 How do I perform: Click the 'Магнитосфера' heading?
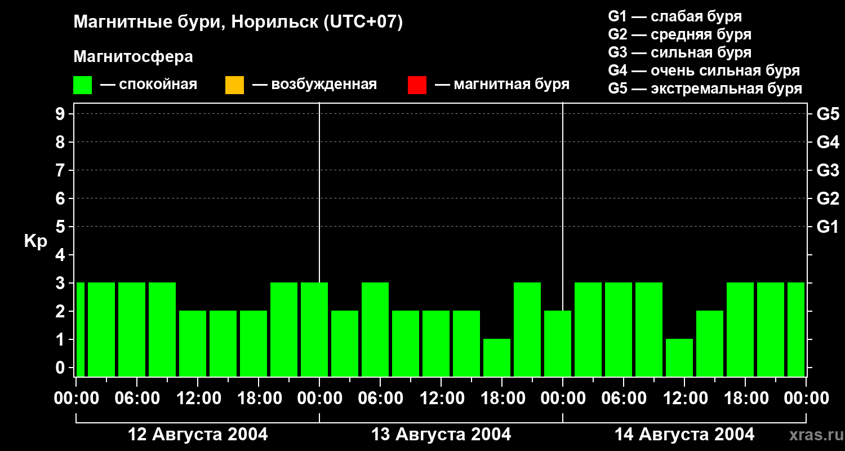click(x=133, y=57)
